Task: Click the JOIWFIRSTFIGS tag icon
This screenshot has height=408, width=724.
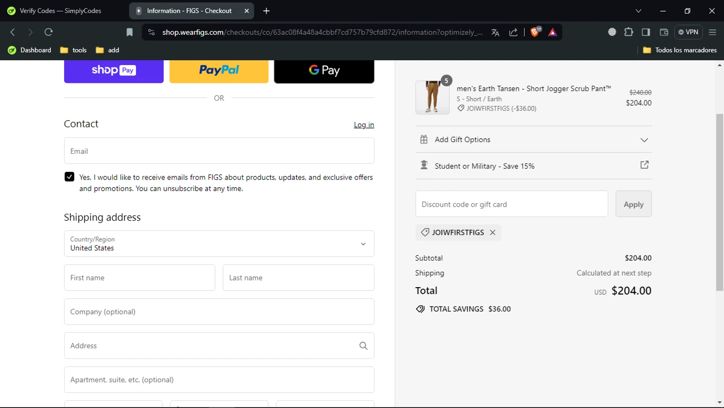Action: point(425,232)
